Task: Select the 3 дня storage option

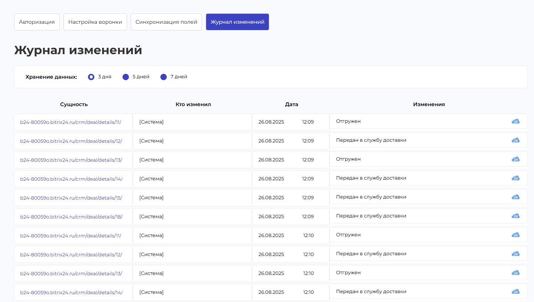Action: click(91, 77)
